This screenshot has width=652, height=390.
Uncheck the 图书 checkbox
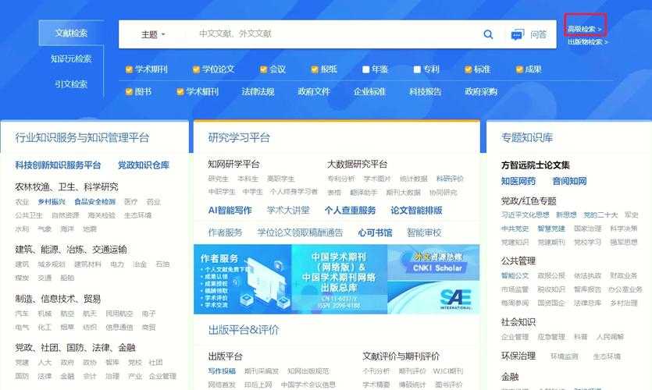coord(129,91)
